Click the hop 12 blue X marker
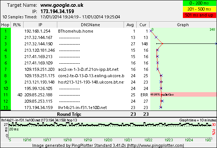The height and width of the screenshot is (148, 217). coord(163,101)
